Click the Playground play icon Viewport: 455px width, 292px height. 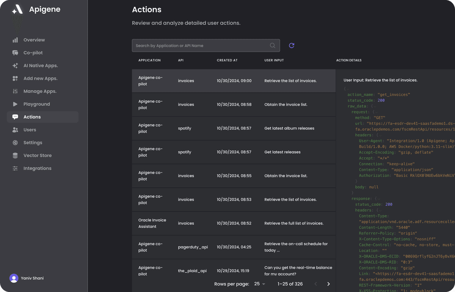15,104
